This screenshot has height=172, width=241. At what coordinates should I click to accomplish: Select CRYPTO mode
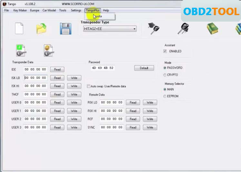[165, 75]
